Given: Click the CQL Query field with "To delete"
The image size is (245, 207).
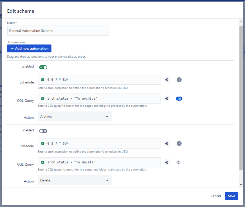Looking at the screenshot, I should (x=99, y=162).
